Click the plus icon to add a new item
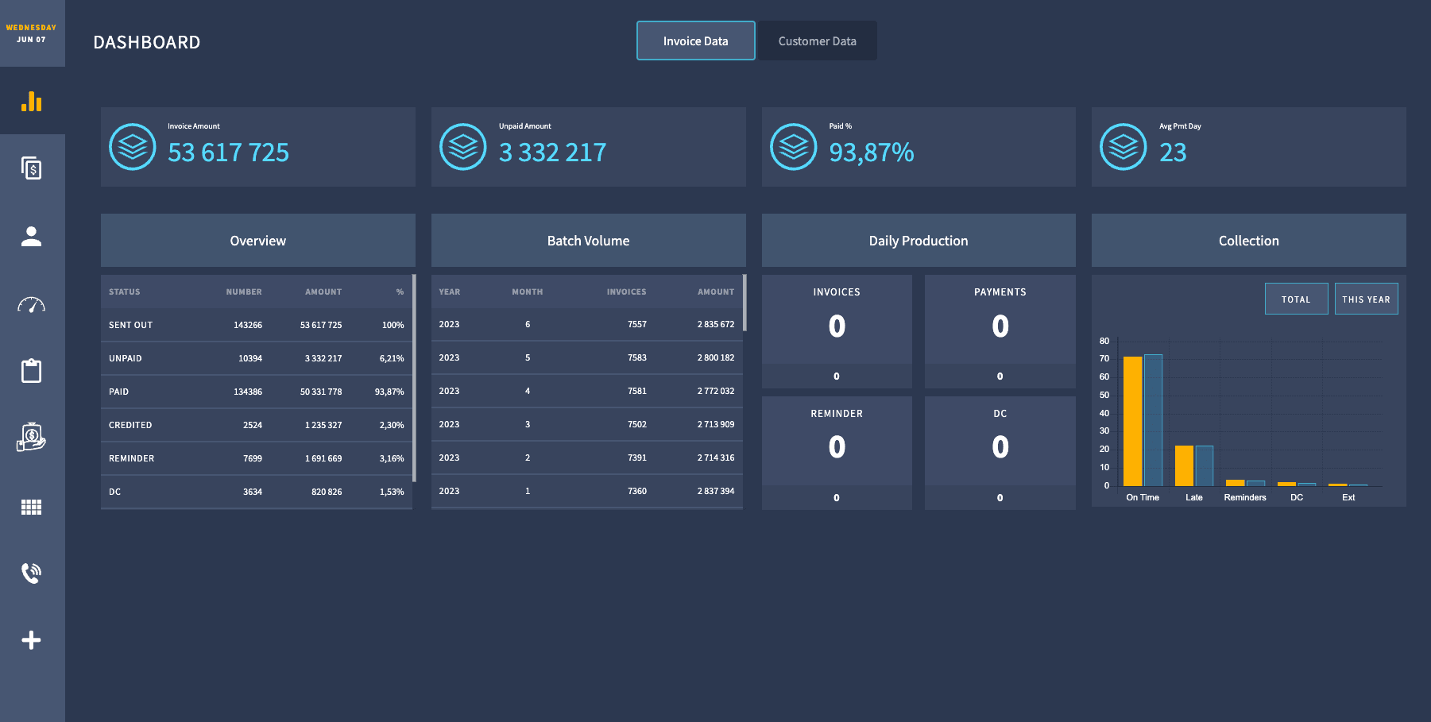 32,639
